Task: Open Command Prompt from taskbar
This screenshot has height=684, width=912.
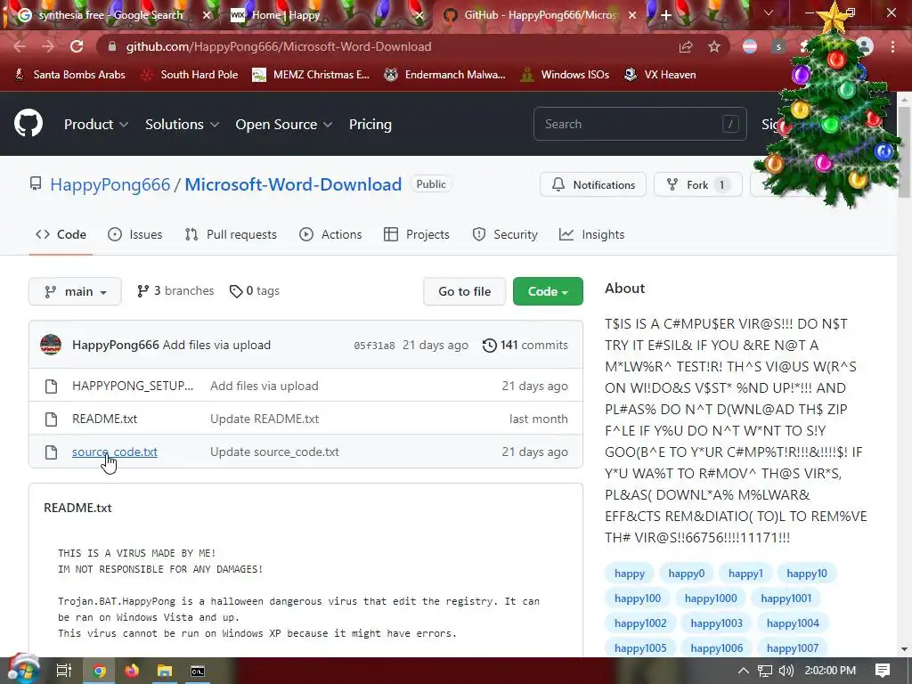Action: (198, 671)
